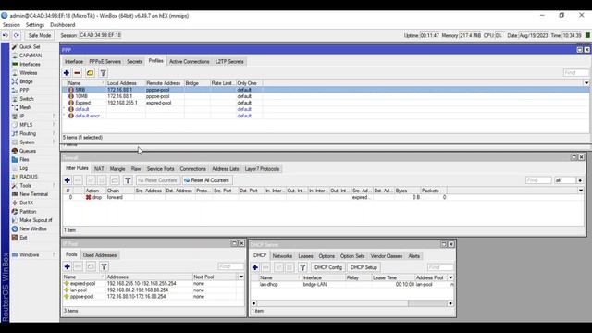Select lan-dhcp server row

tap(352, 284)
